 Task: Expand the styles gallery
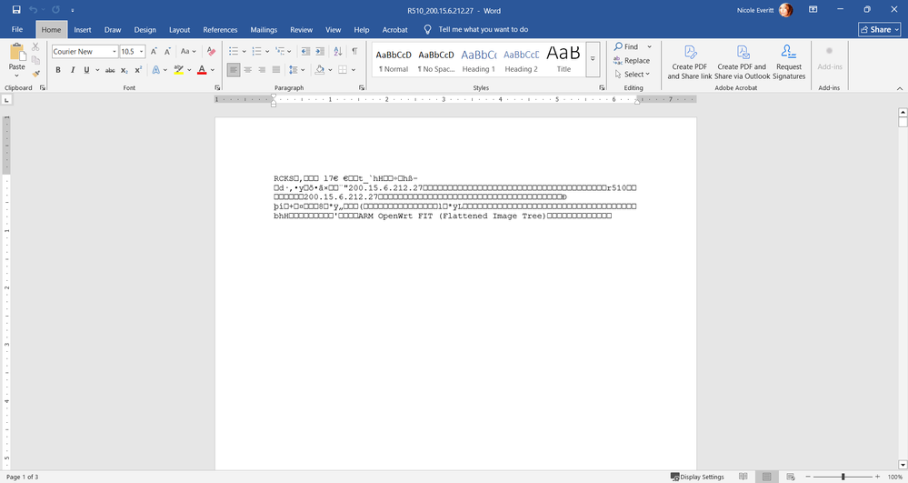point(593,59)
